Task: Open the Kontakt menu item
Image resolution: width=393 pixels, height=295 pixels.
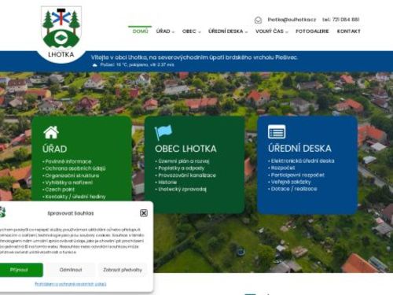Action: [348, 31]
